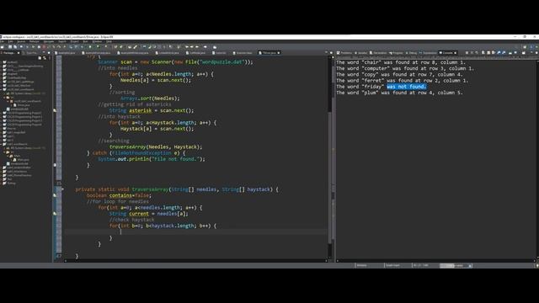Click highlighted 'was not found.' console text
This screenshot has height=303, width=539.
[406, 87]
